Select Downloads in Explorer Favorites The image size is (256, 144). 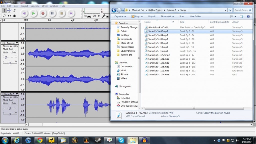[126, 39]
